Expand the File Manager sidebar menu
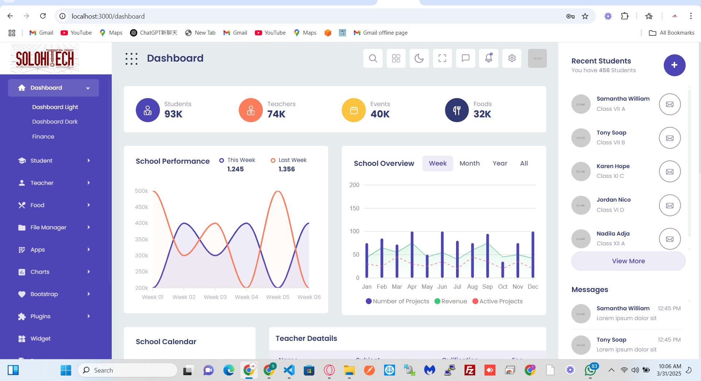 point(54,228)
